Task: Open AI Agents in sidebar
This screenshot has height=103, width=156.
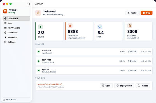Action: tap(17, 38)
